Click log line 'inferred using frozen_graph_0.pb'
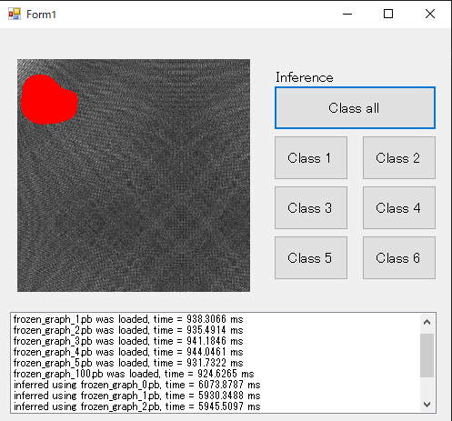 [x=137, y=385]
